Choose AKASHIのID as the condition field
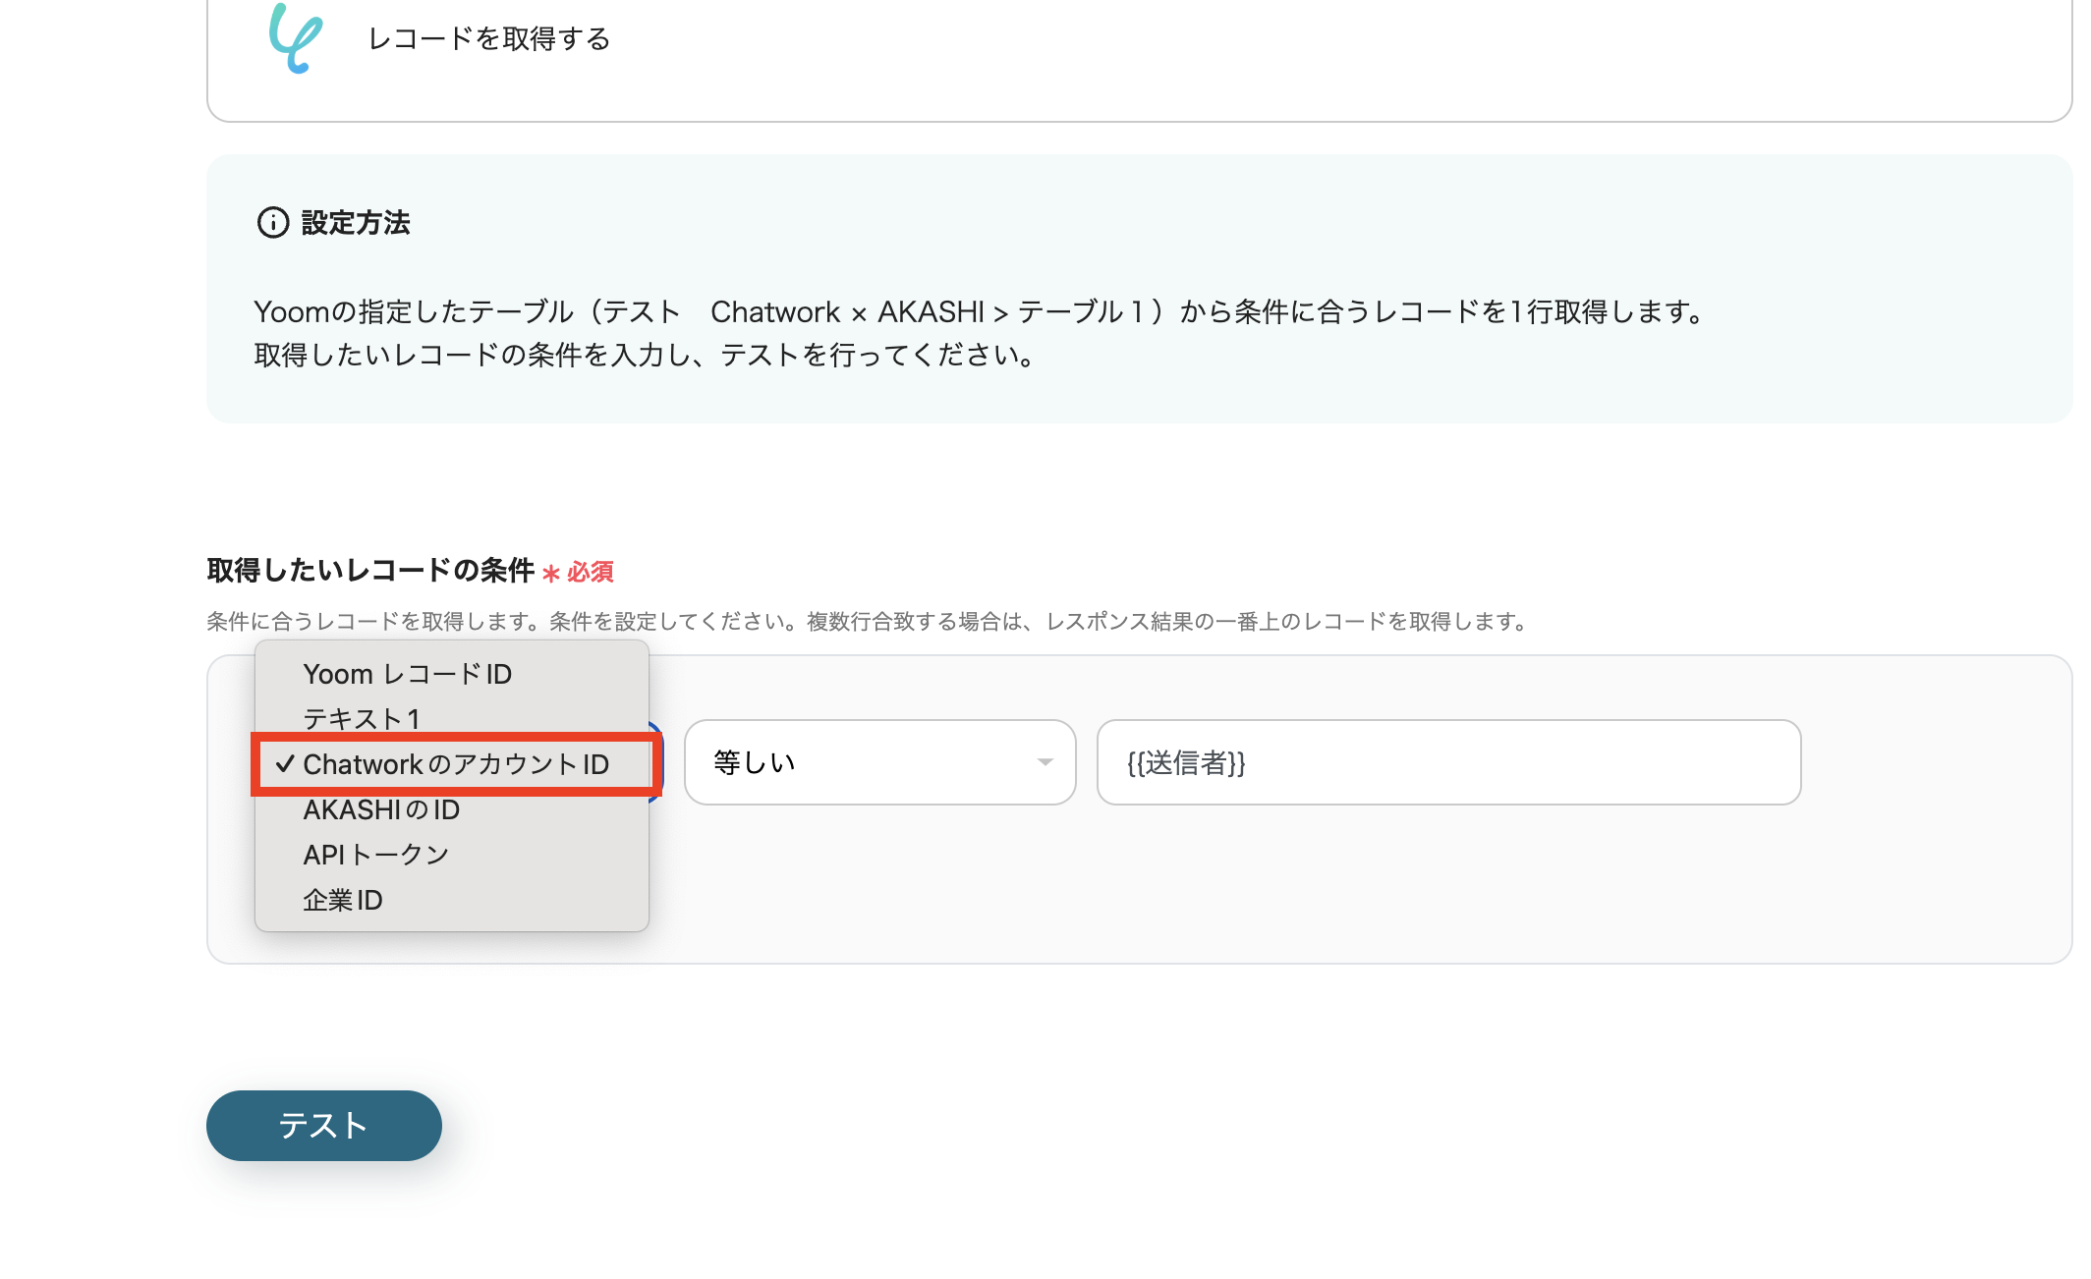2091x1279 pixels. (x=381, y=808)
